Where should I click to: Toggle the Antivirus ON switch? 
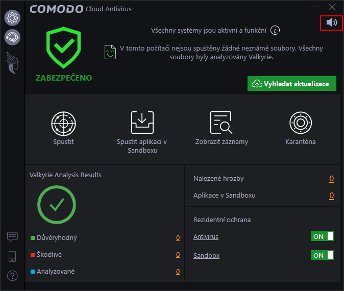click(x=323, y=236)
